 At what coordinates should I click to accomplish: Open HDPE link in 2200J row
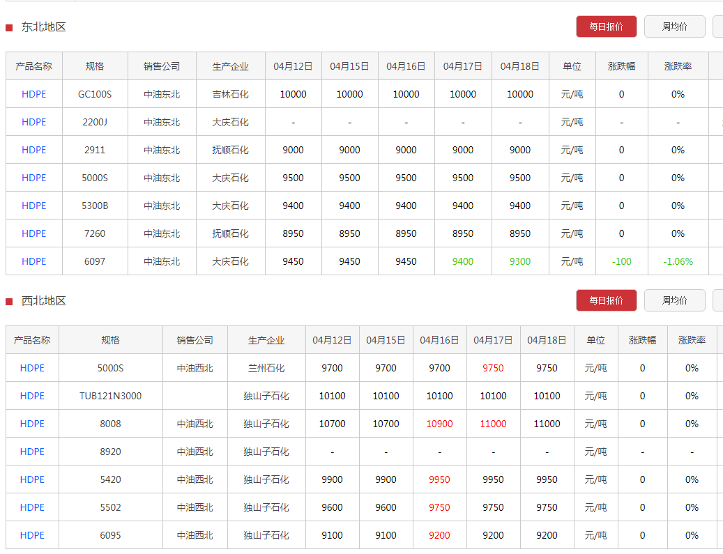pos(34,122)
